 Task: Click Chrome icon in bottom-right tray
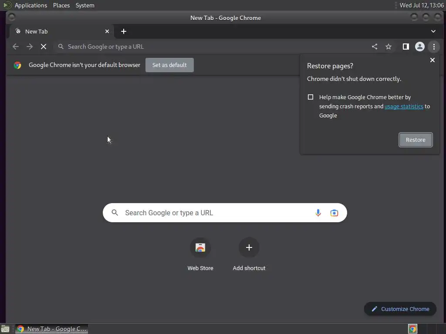412,329
